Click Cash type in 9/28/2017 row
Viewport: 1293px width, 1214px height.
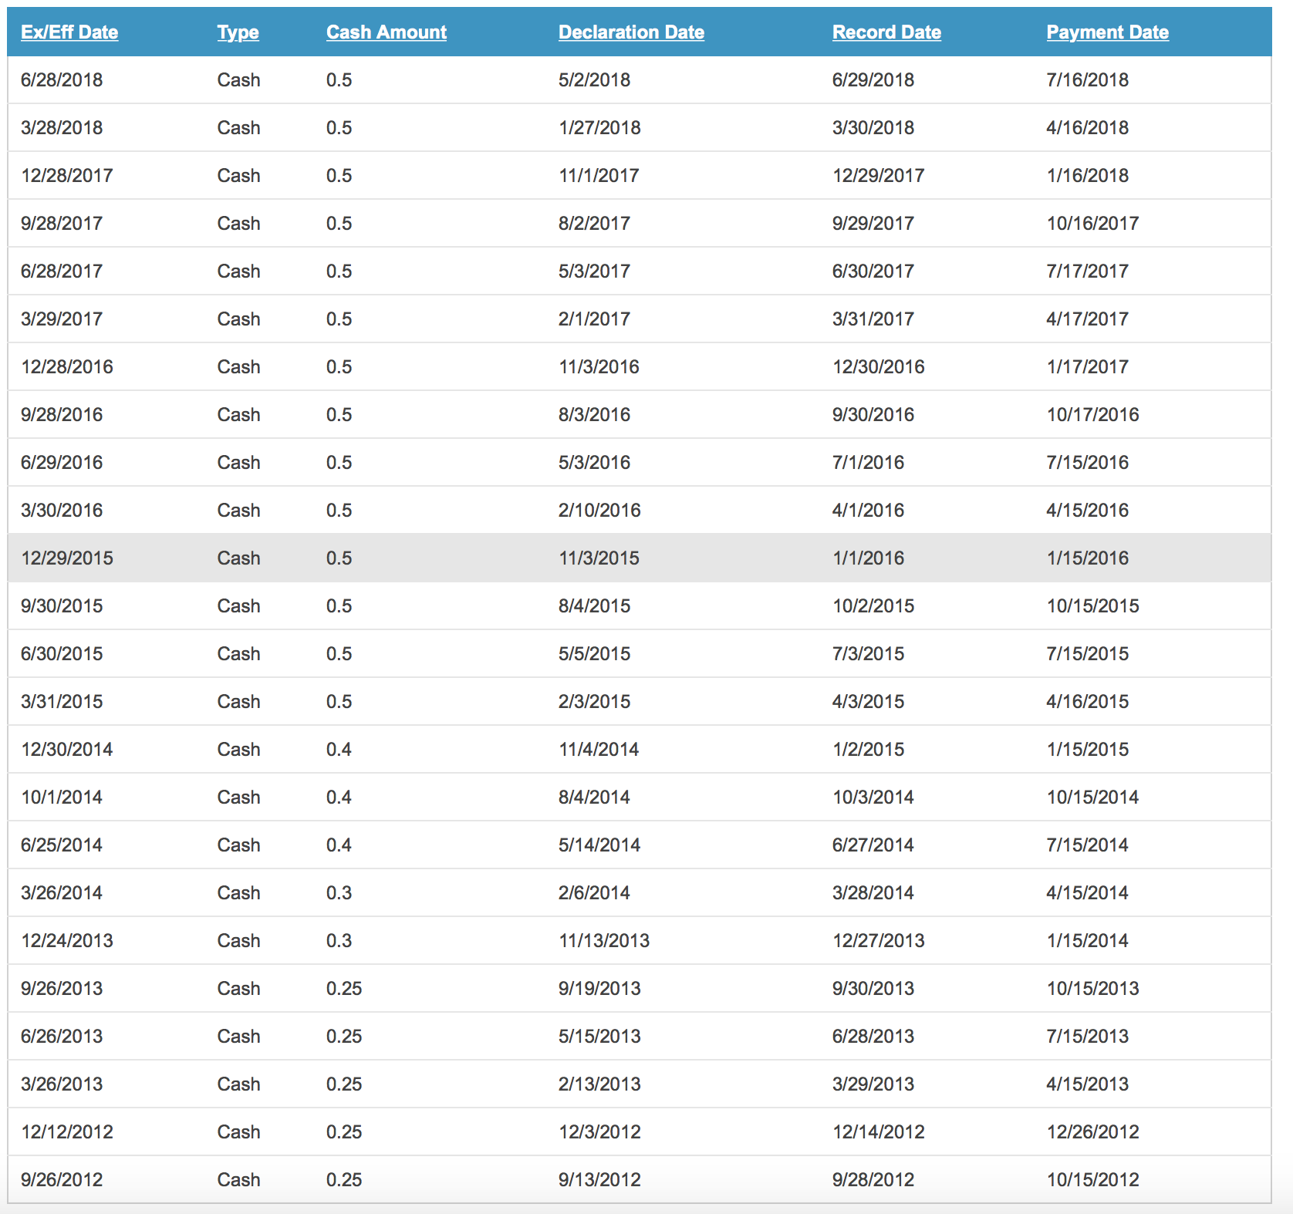pos(238,224)
